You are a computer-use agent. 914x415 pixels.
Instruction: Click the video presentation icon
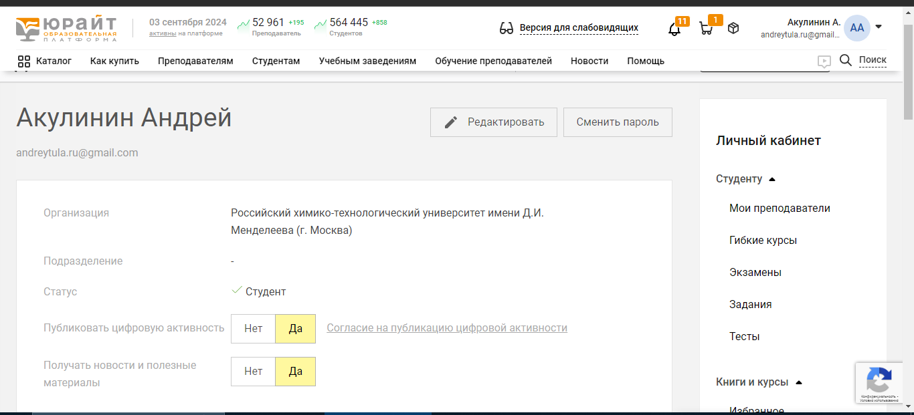point(824,61)
